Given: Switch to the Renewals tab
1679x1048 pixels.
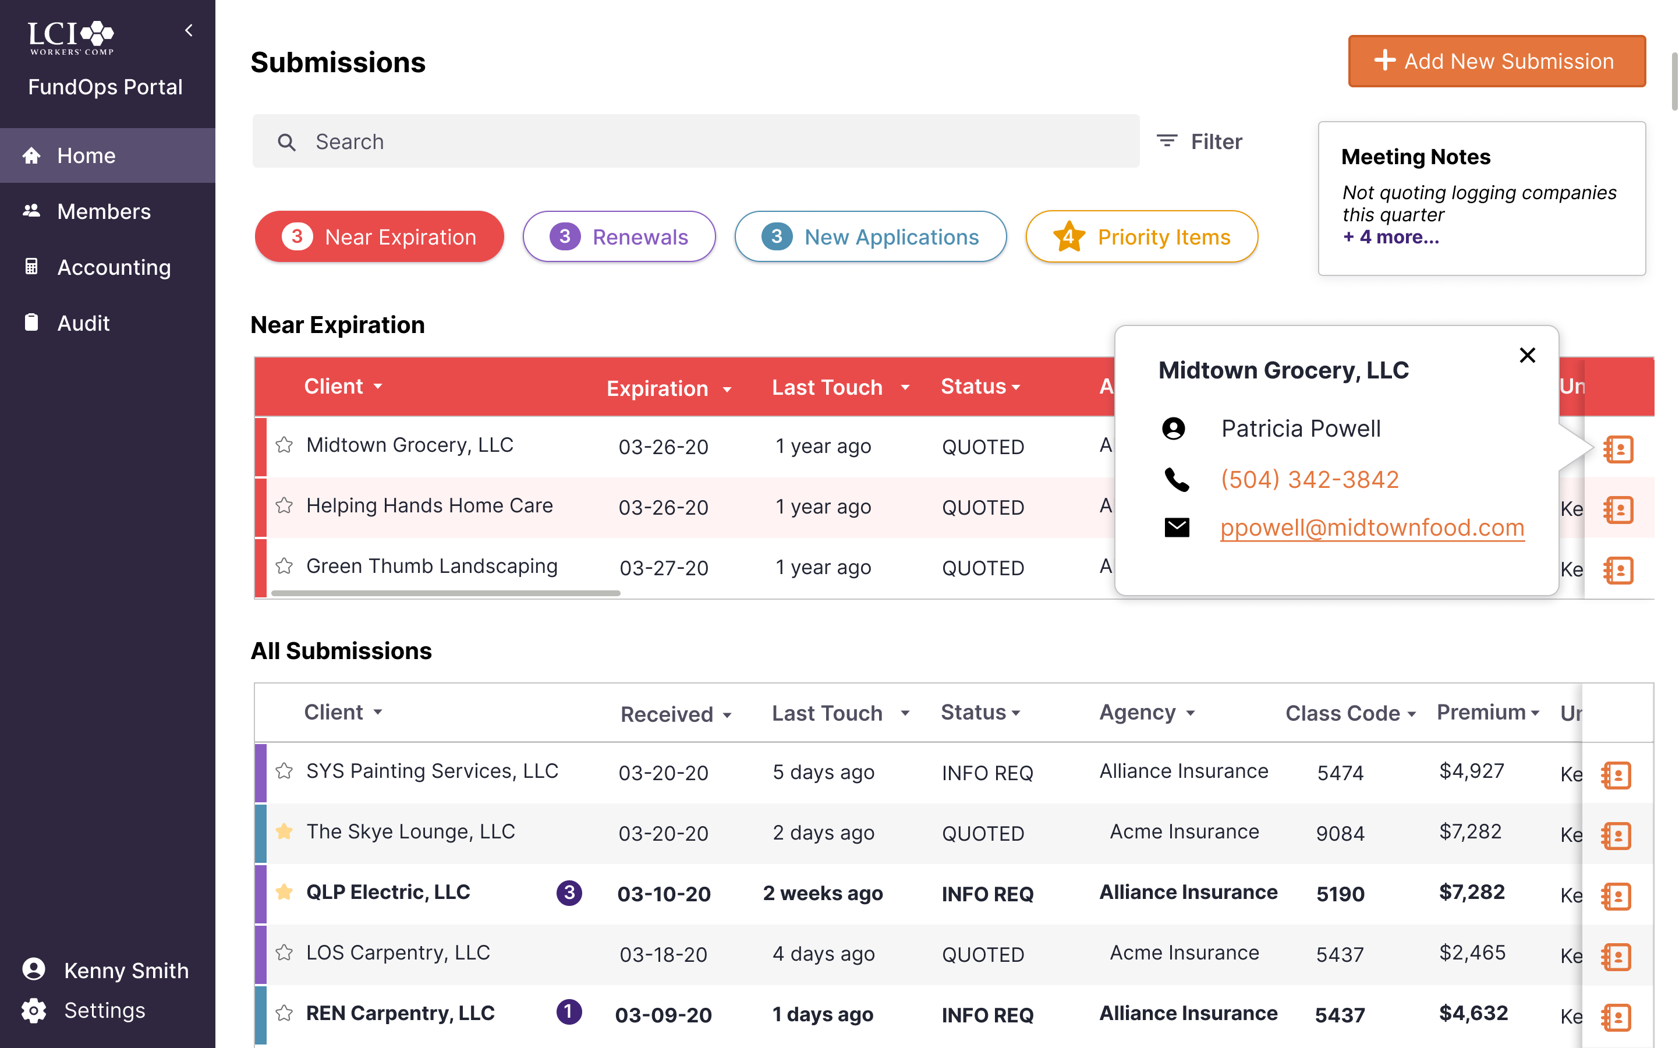Looking at the screenshot, I should coord(619,237).
